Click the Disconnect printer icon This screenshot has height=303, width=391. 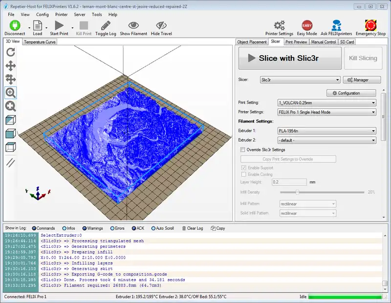coord(14,25)
